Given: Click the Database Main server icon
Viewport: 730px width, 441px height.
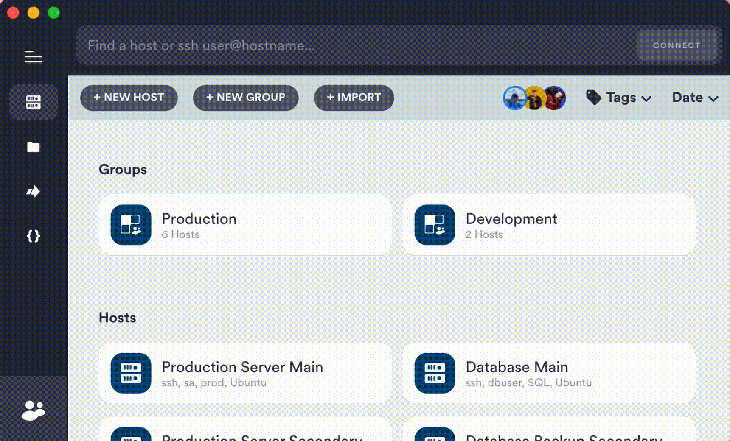Looking at the screenshot, I should point(435,373).
